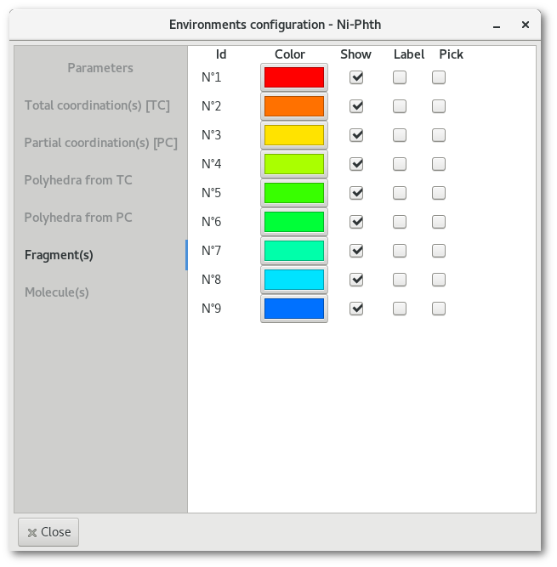Enable Label checkbox for fragment N°2

point(400,106)
